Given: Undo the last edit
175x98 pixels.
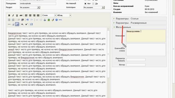Looking at the screenshot, I should [x=27, y=20].
